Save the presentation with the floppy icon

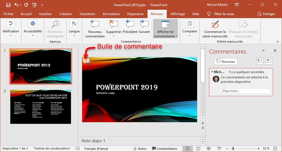(8, 5)
